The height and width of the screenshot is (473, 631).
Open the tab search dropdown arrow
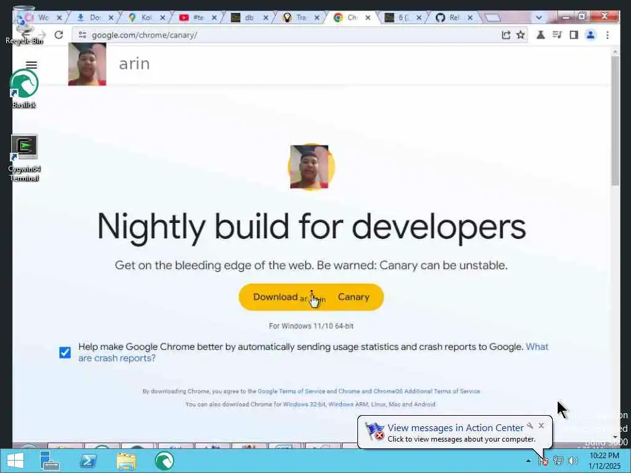pos(539,18)
